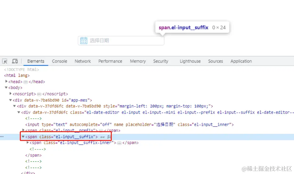Open the Application tab

click(241, 61)
